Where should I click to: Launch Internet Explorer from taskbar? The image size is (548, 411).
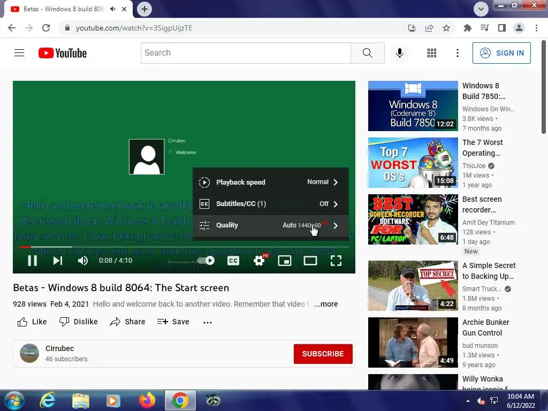(x=47, y=400)
